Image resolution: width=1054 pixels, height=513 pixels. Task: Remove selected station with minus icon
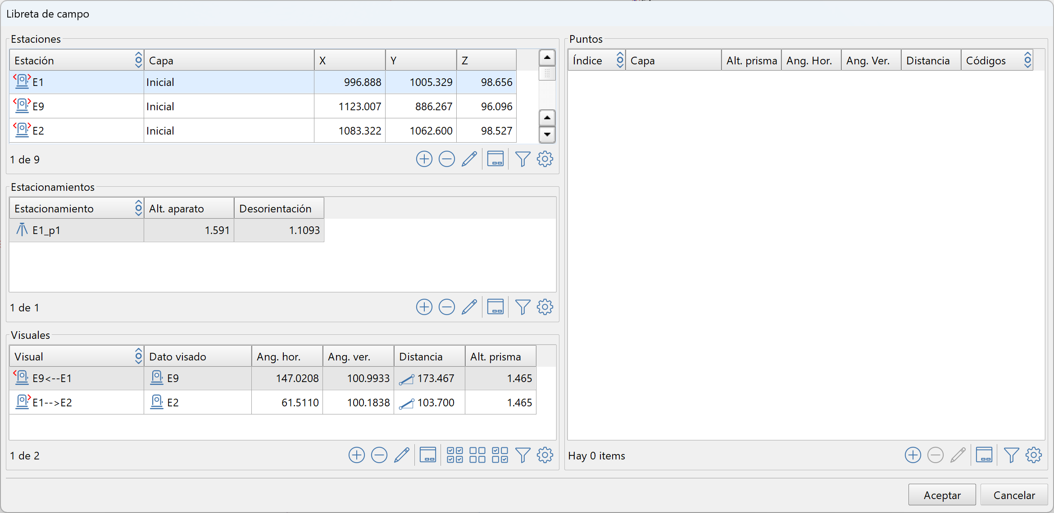[x=446, y=159]
